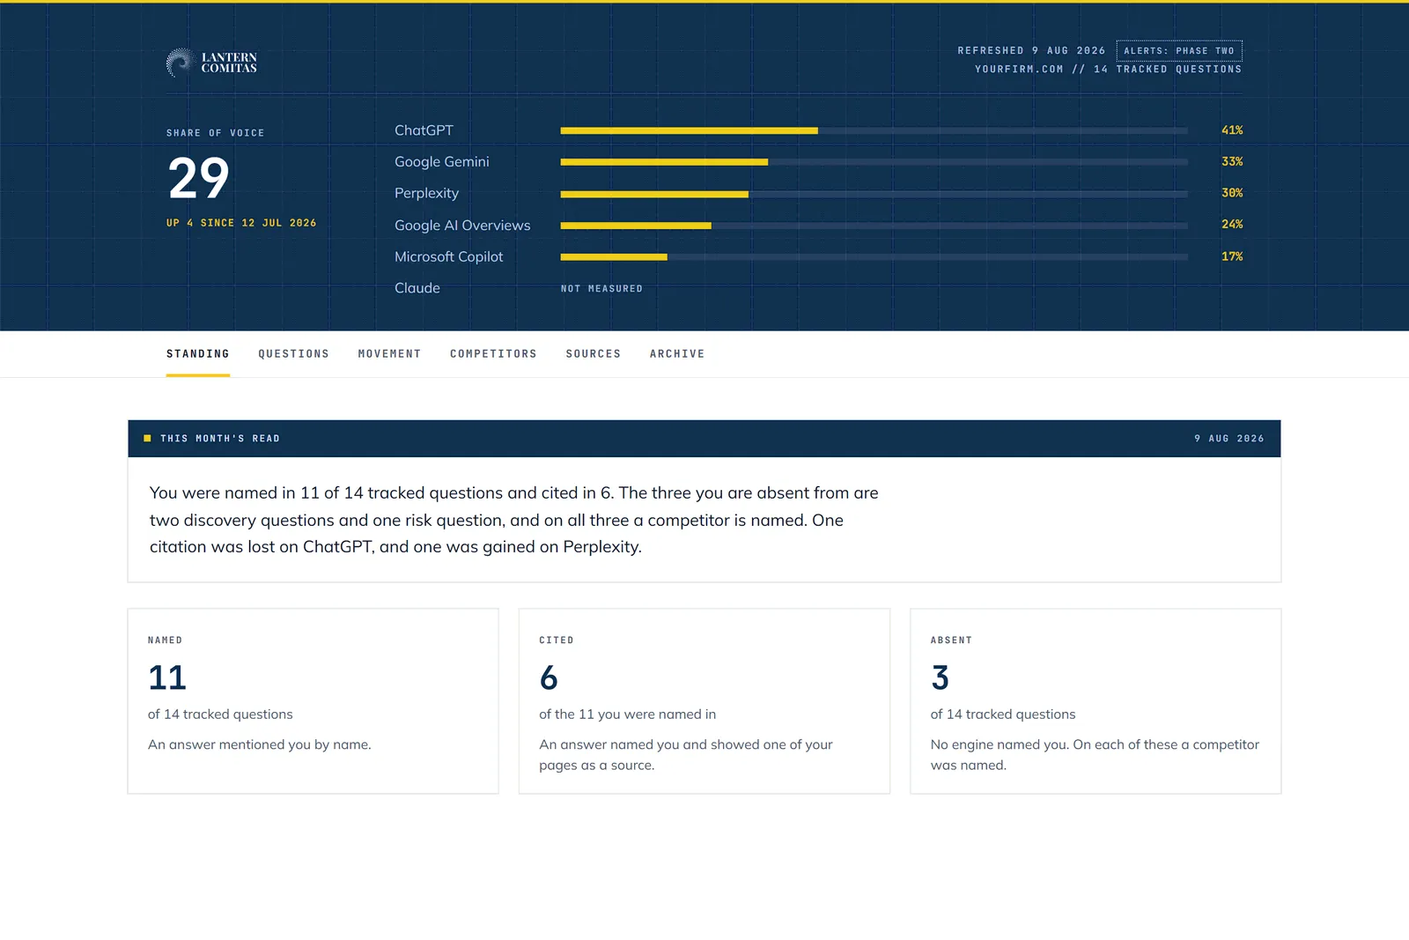1409x940 pixels.
Task: Click 'YOURFIRM.COM // 14 TRACKED QUESTIONS' text
Action: (x=1108, y=70)
